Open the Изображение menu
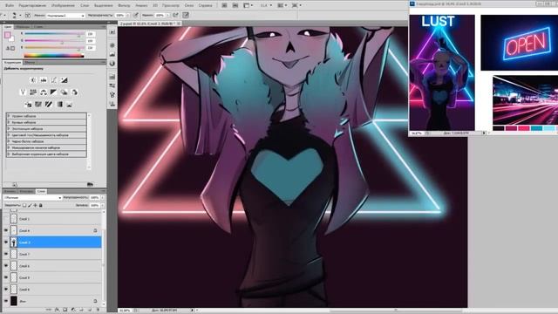The width and height of the screenshot is (558, 314). tap(63, 5)
